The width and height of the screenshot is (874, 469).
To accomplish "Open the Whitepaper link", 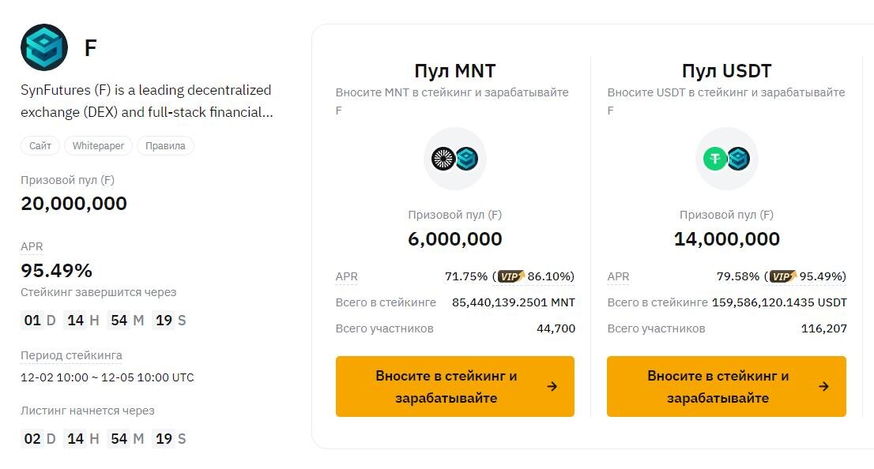I will tap(97, 145).
